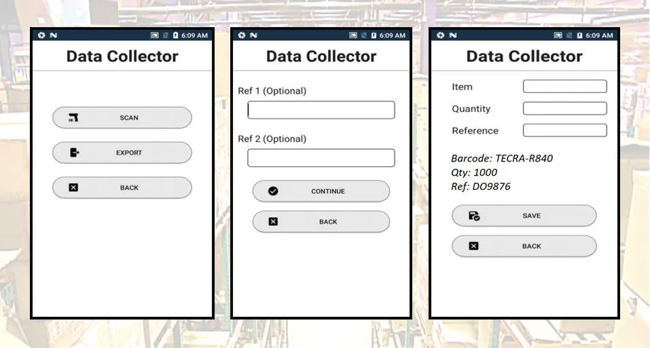Tap the barcode scanner gun icon
This screenshot has height=348, width=650.
pos(73,117)
